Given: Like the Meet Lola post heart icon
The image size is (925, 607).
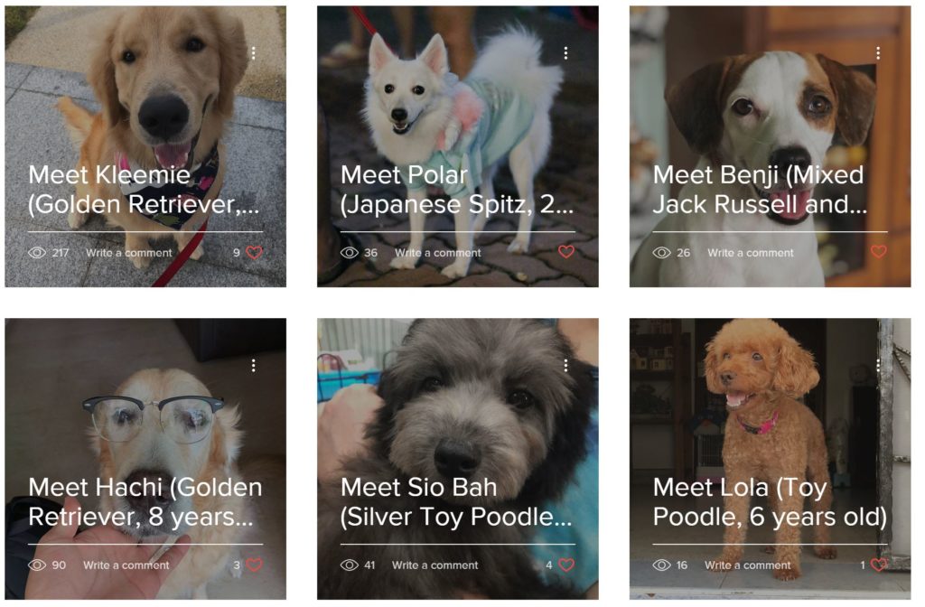Looking at the screenshot, I should point(879,565).
